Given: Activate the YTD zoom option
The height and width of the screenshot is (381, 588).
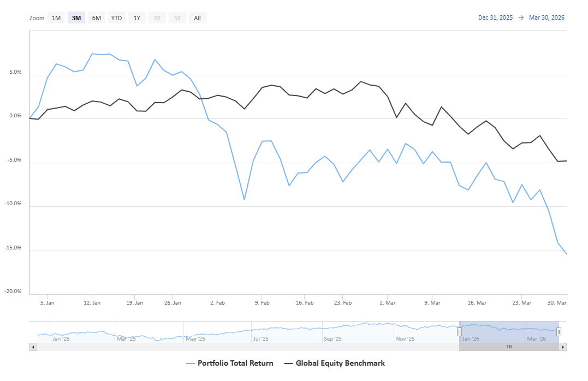Looking at the screenshot, I should click(116, 17).
